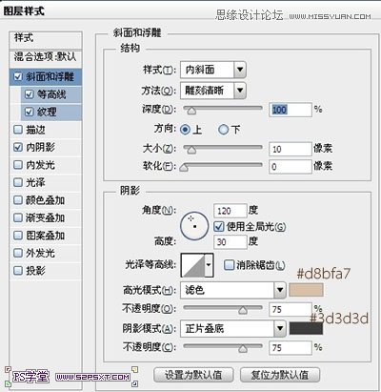Click the 角度 field showing 120
The width and height of the screenshot is (381, 392).
coord(231,211)
